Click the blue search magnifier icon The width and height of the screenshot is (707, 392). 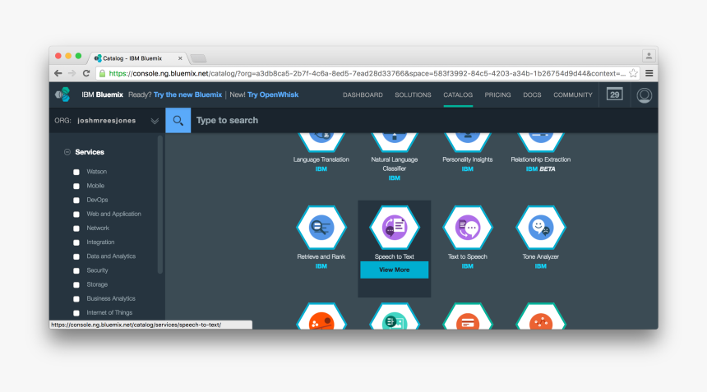pyautogui.click(x=178, y=120)
